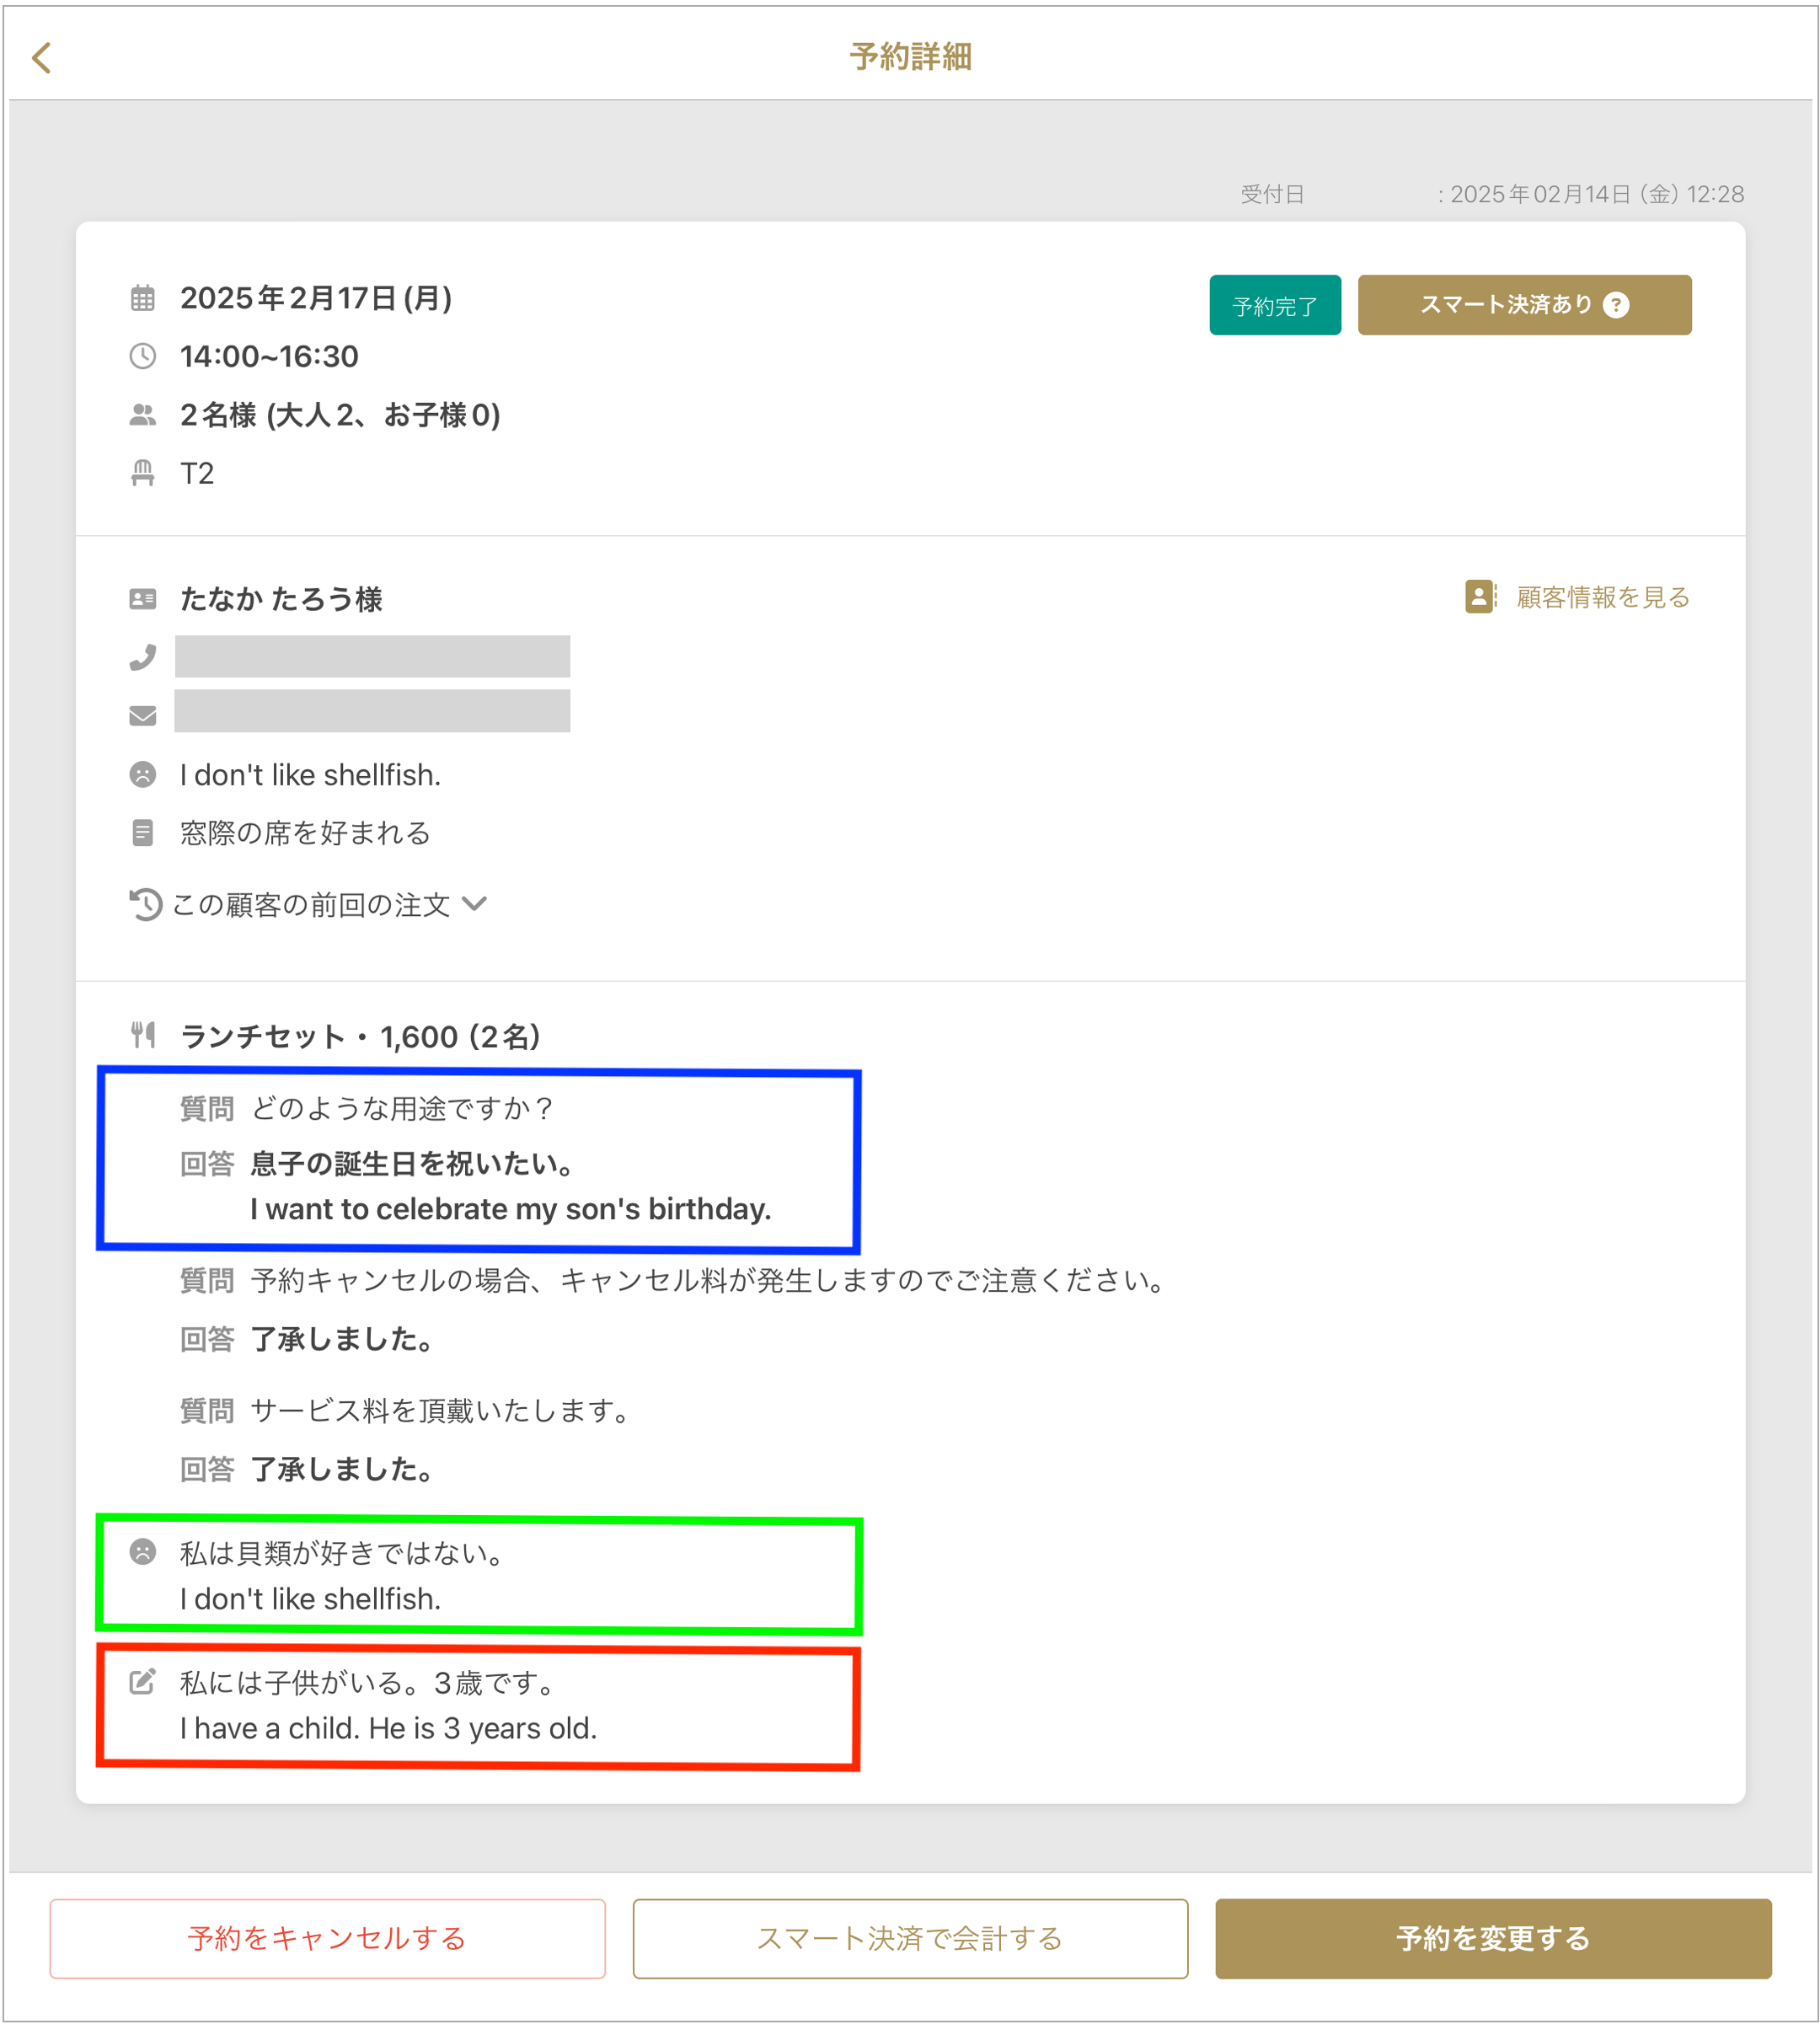Click the chair icon beside table T2
1820x2035 pixels.
pyautogui.click(x=143, y=473)
